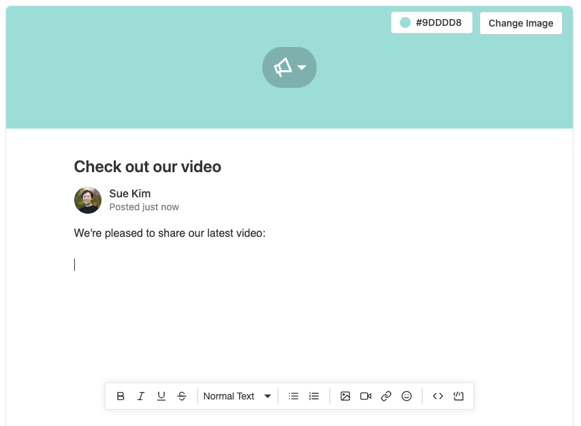Image resolution: width=581 pixels, height=426 pixels.
Task: Click Sue Kim's profile avatar
Action: (88, 200)
